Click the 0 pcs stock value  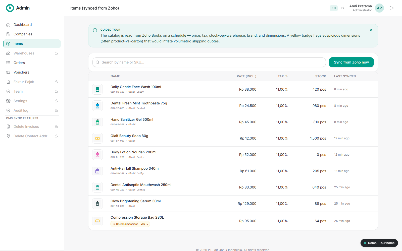(321, 155)
